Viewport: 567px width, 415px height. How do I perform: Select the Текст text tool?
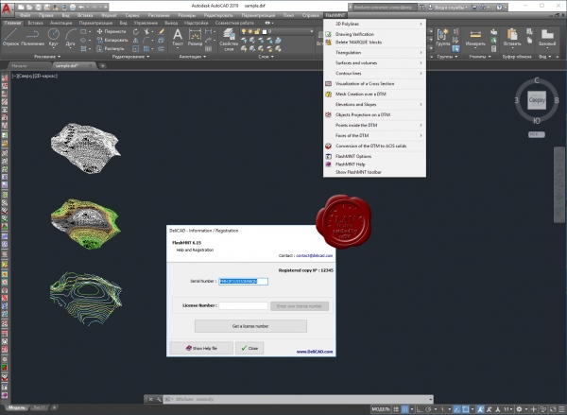coord(178,37)
